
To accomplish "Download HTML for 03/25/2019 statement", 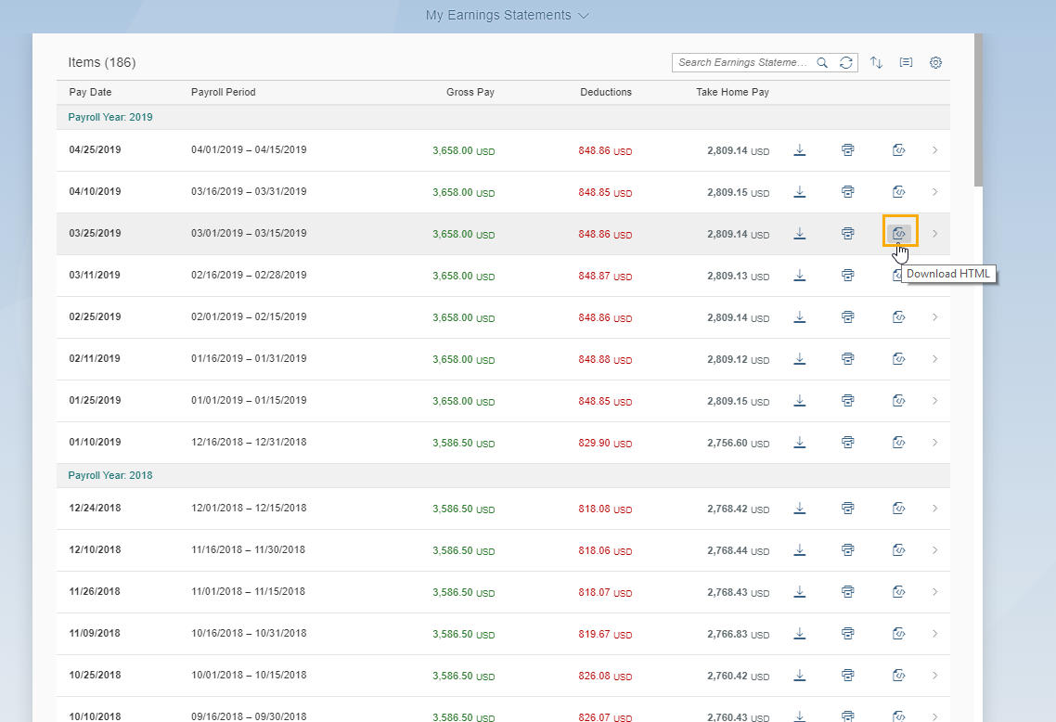I will tap(898, 234).
